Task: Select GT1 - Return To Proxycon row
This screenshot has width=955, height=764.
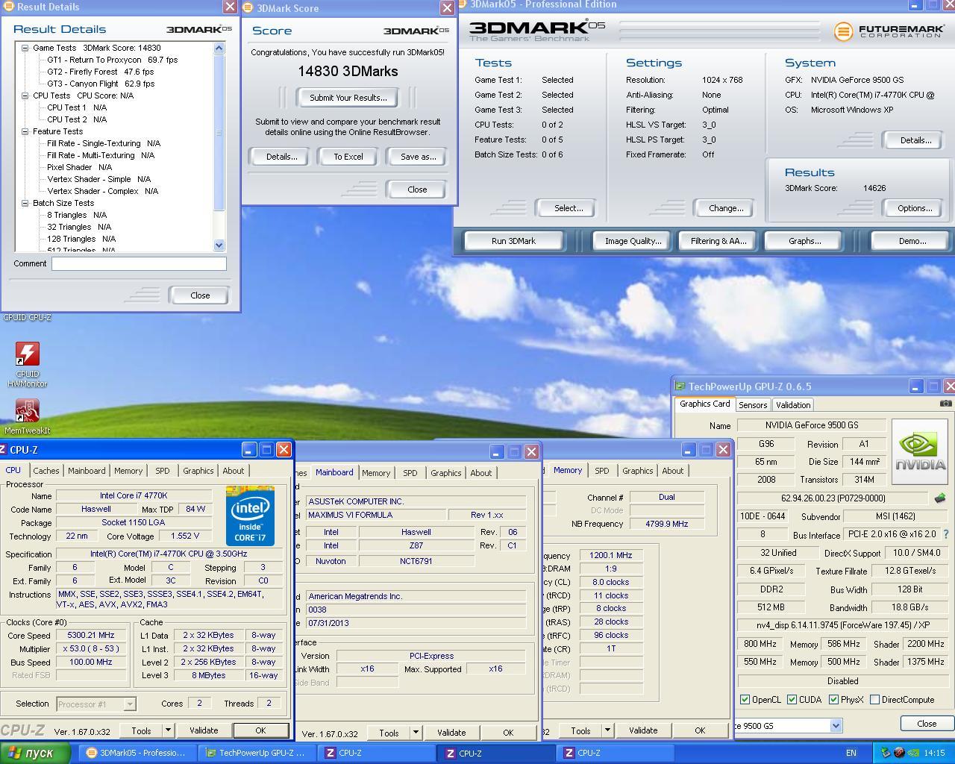Action: 113,60
